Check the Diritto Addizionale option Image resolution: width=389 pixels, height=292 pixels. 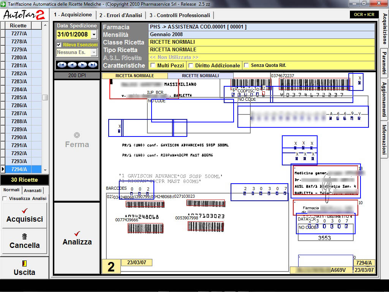[191, 65]
